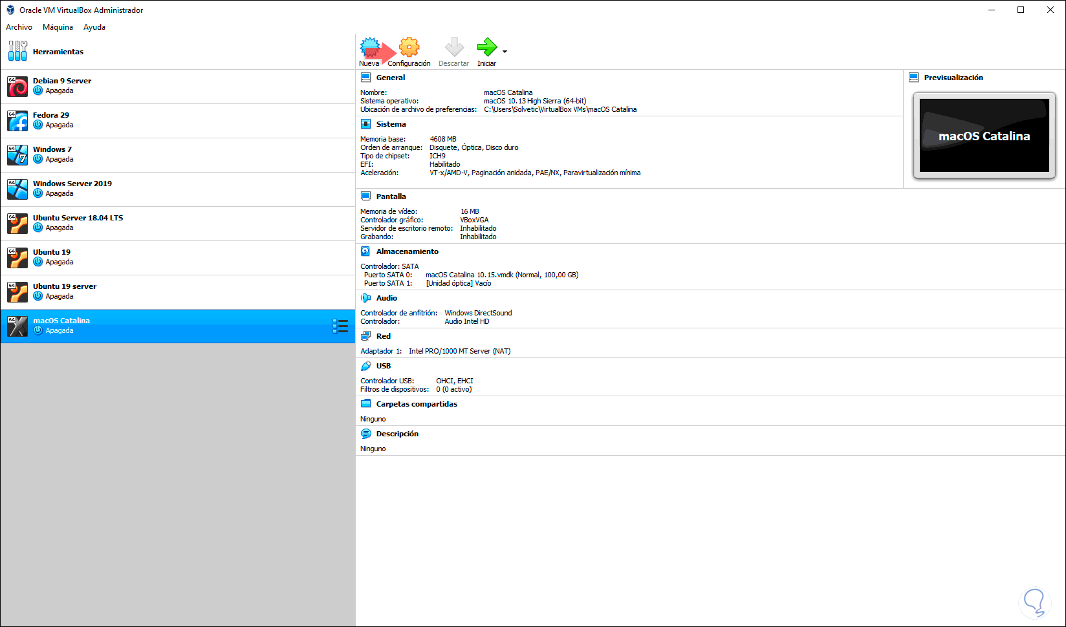Open the Almacenamiento section header
The height and width of the screenshot is (627, 1066).
(408, 251)
